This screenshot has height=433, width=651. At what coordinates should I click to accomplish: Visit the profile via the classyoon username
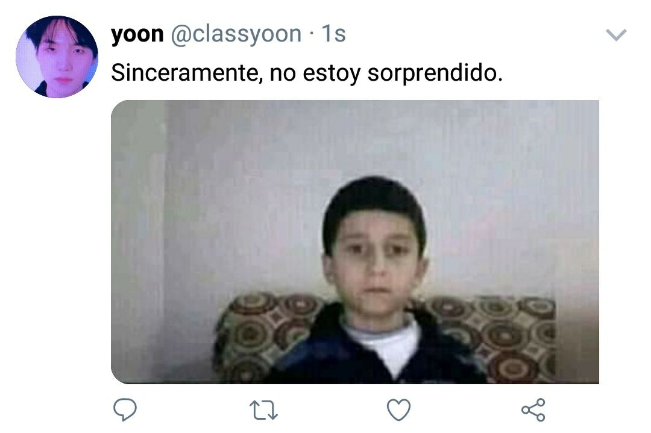(236, 34)
